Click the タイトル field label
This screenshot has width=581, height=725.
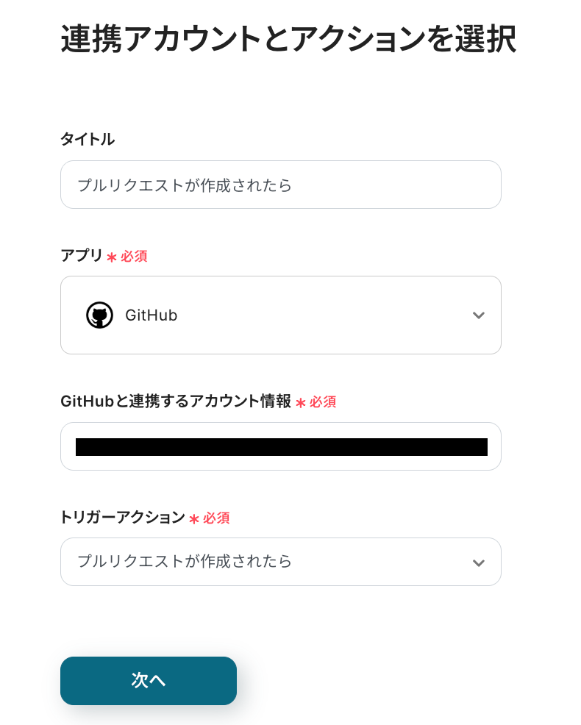87,139
